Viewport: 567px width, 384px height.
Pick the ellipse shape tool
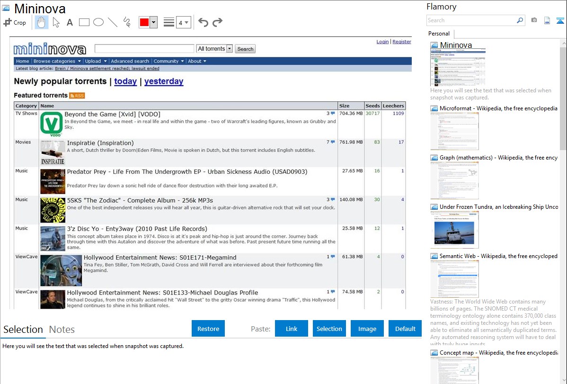[x=98, y=22]
